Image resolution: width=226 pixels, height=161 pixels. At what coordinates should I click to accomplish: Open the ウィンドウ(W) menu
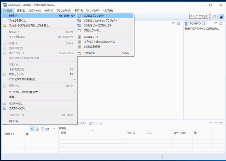[x=93, y=11]
